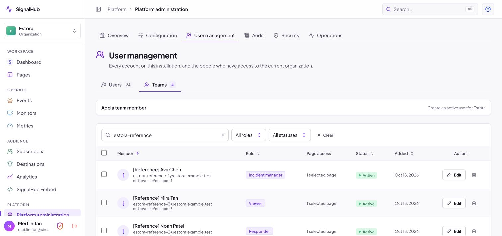Open the Users sub-tab
This screenshot has width=502, height=236.
pyautogui.click(x=117, y=85)
